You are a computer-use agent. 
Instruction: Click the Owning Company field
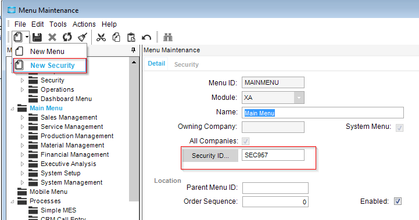(273, 127)
